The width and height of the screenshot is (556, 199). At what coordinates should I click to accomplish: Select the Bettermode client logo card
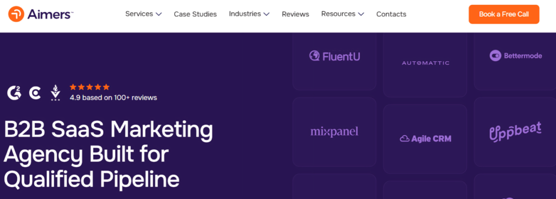(515, 62)
